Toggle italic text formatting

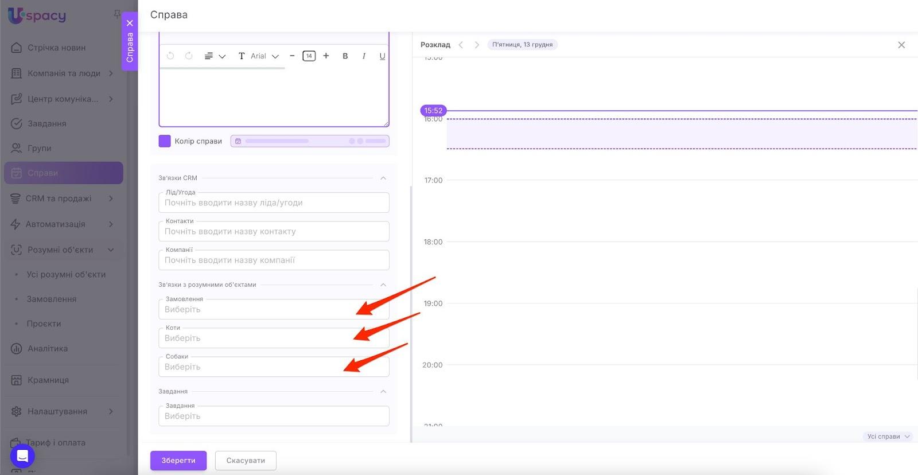pos(364,56)
